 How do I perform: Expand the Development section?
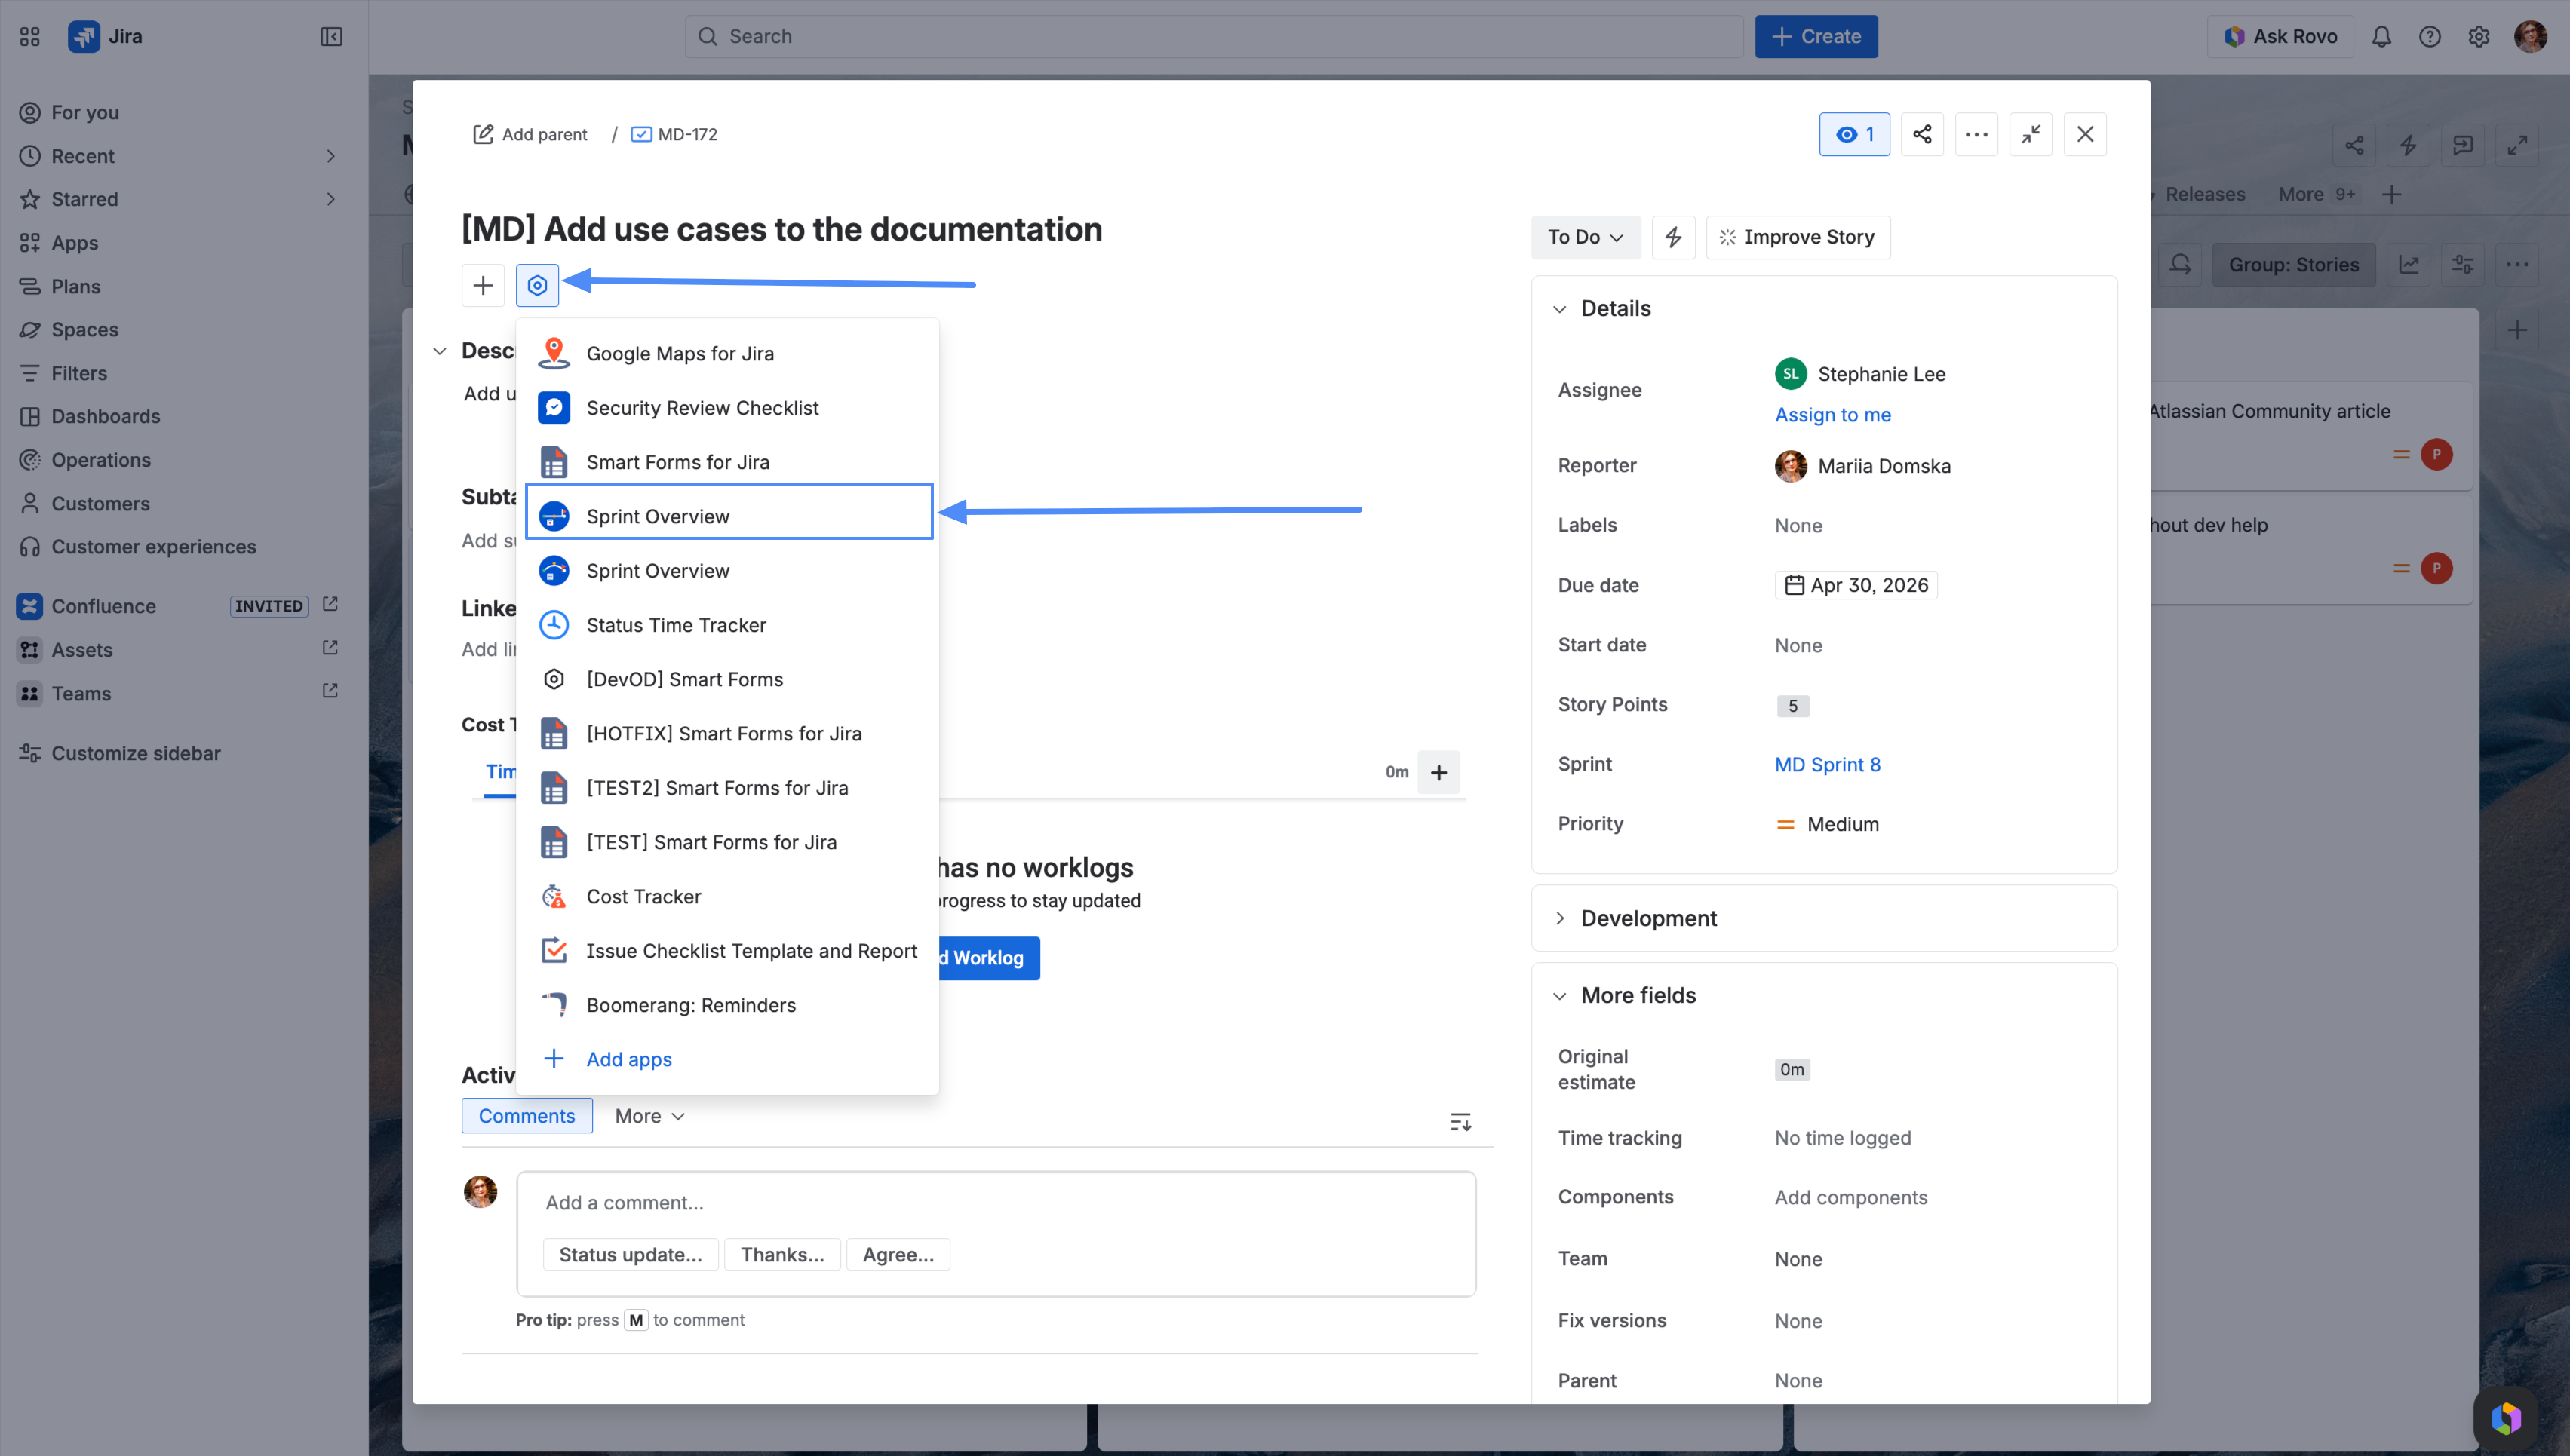(x=1560, y=918)
